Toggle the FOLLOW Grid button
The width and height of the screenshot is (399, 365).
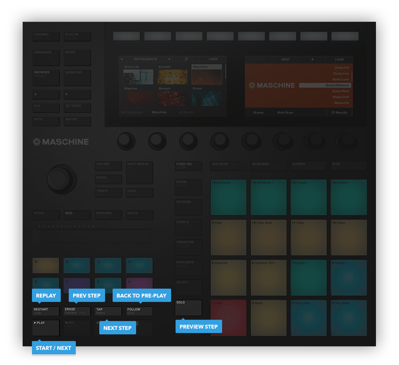coord(140,311)
